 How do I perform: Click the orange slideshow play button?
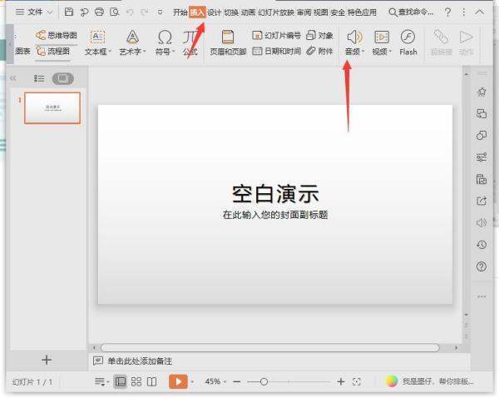177,381
